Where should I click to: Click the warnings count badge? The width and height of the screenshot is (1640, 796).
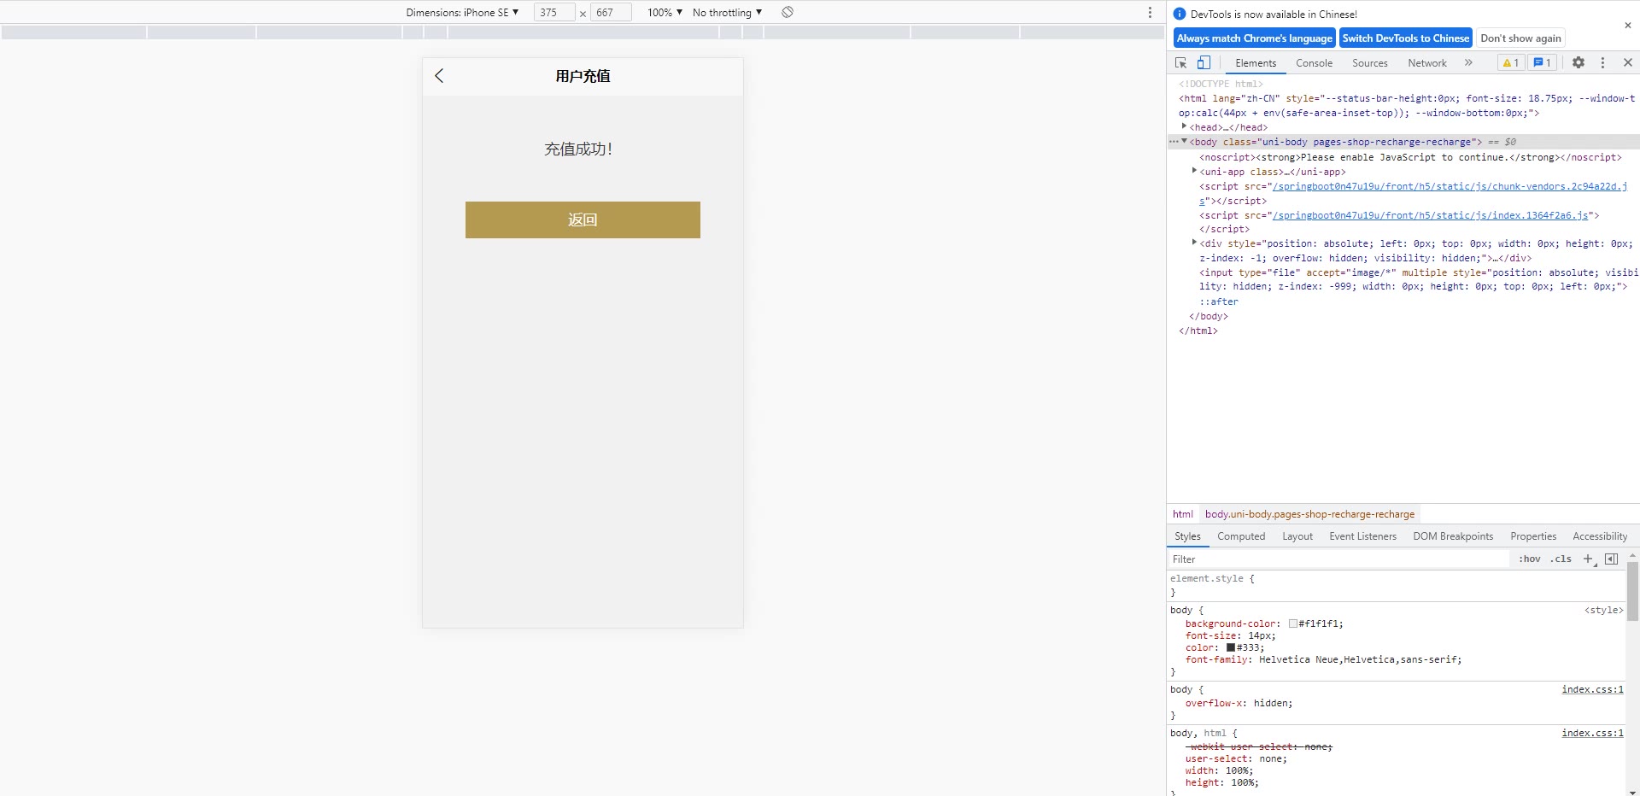(1510, 63)
